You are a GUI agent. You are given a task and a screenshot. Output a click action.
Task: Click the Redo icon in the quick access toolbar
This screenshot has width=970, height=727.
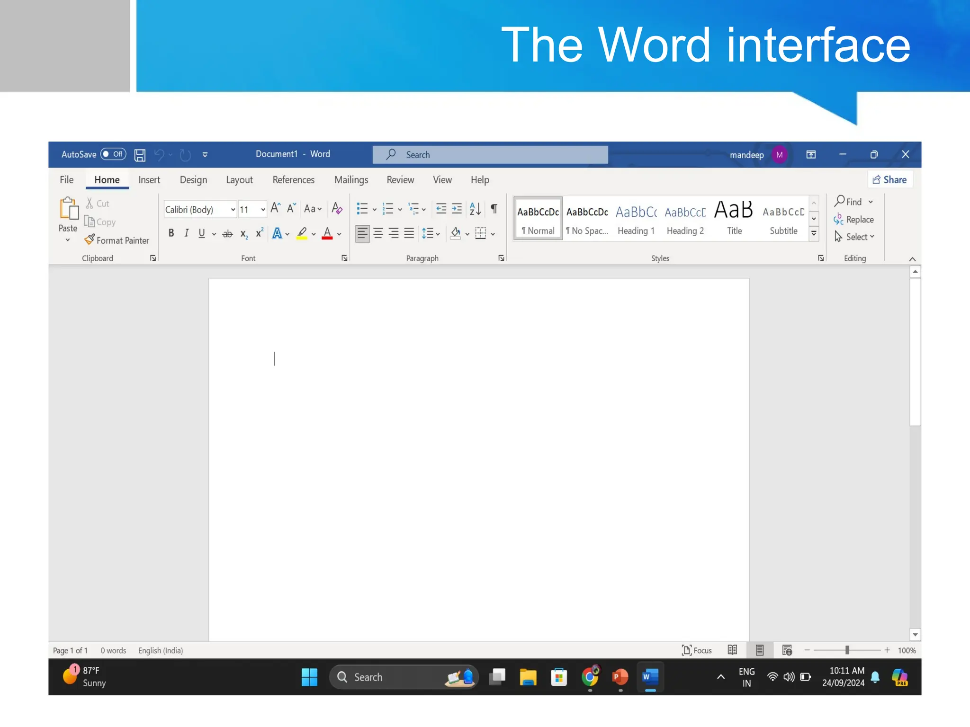click(185, 155)
